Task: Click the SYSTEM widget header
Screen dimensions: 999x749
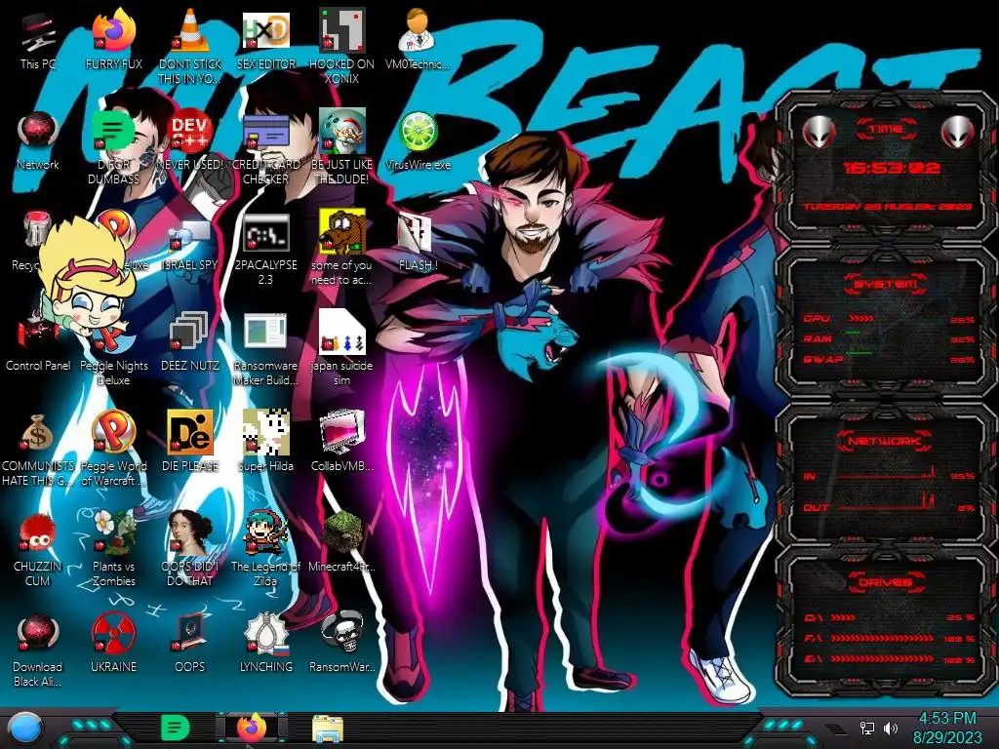Action: pos(886,284)
